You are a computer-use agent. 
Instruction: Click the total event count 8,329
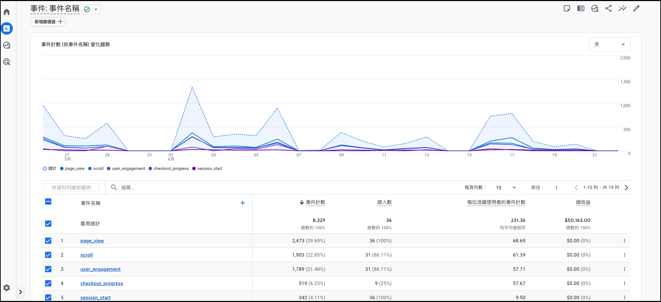pyautogui.click(x=319, y=220)
